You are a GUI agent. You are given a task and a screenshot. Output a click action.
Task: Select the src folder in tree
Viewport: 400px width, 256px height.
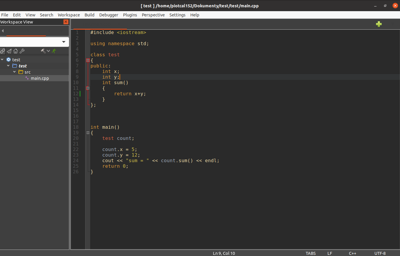pyautogui.click(x=28, y=72)
